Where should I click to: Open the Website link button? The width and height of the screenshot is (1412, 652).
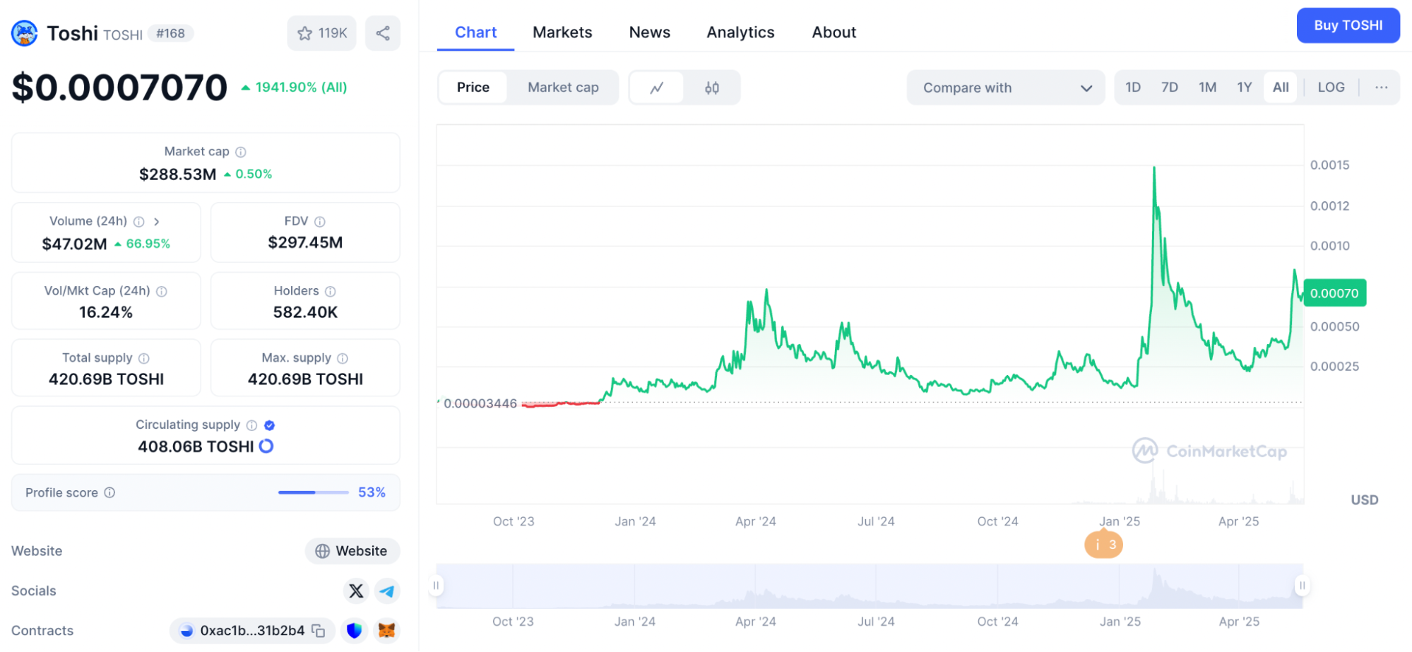tap(352, 551)
